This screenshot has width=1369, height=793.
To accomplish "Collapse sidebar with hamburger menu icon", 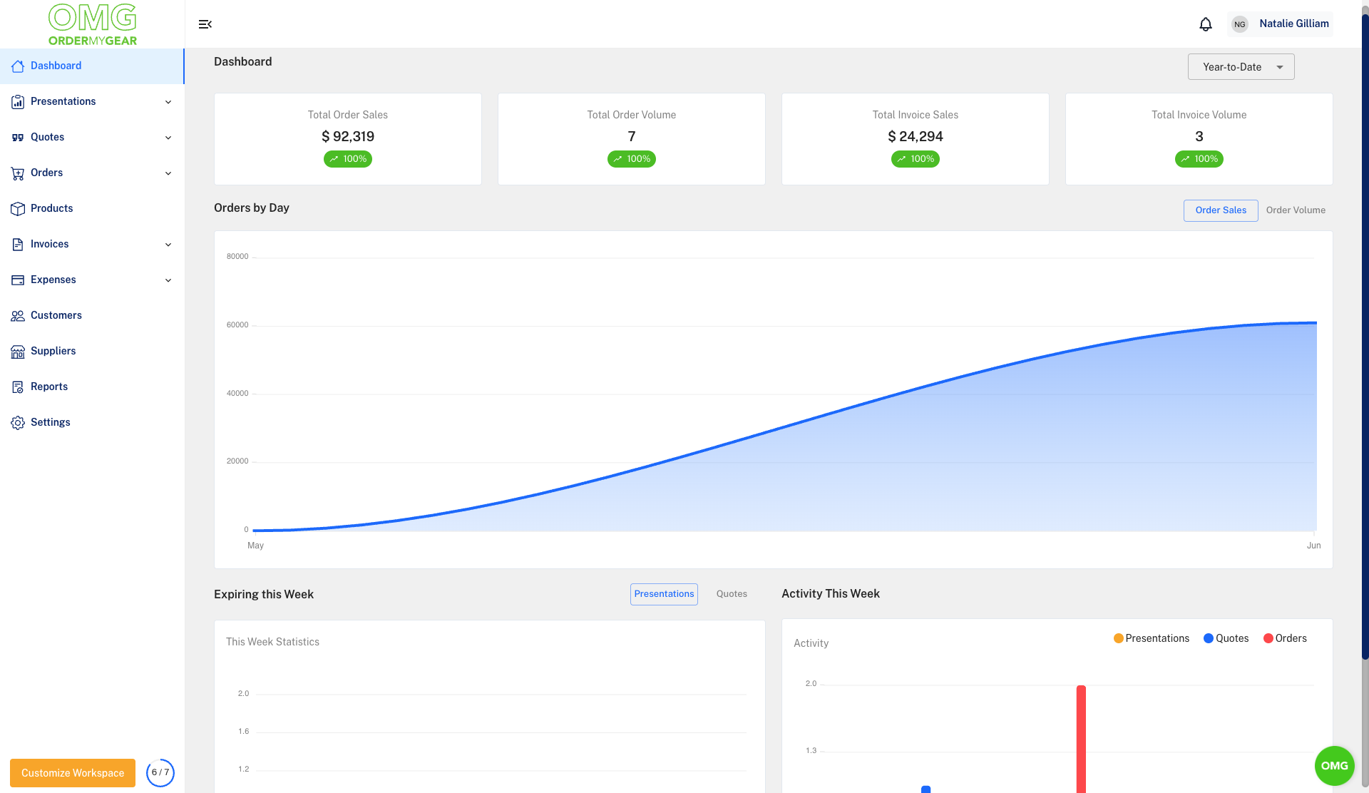I will (205, 24).
